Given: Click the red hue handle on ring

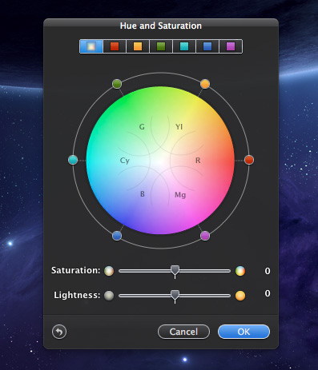Looking at the screenshot, I should [x=249, y=160].
